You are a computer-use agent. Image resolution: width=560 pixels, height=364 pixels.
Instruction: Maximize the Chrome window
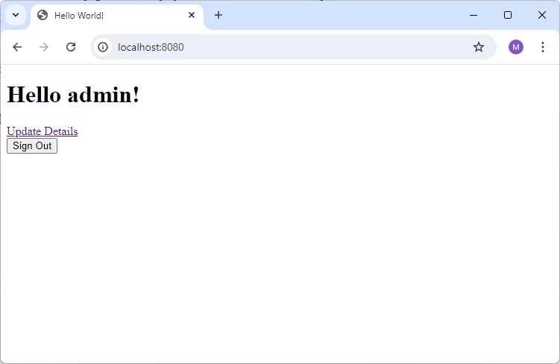click(x=508, y=15)
